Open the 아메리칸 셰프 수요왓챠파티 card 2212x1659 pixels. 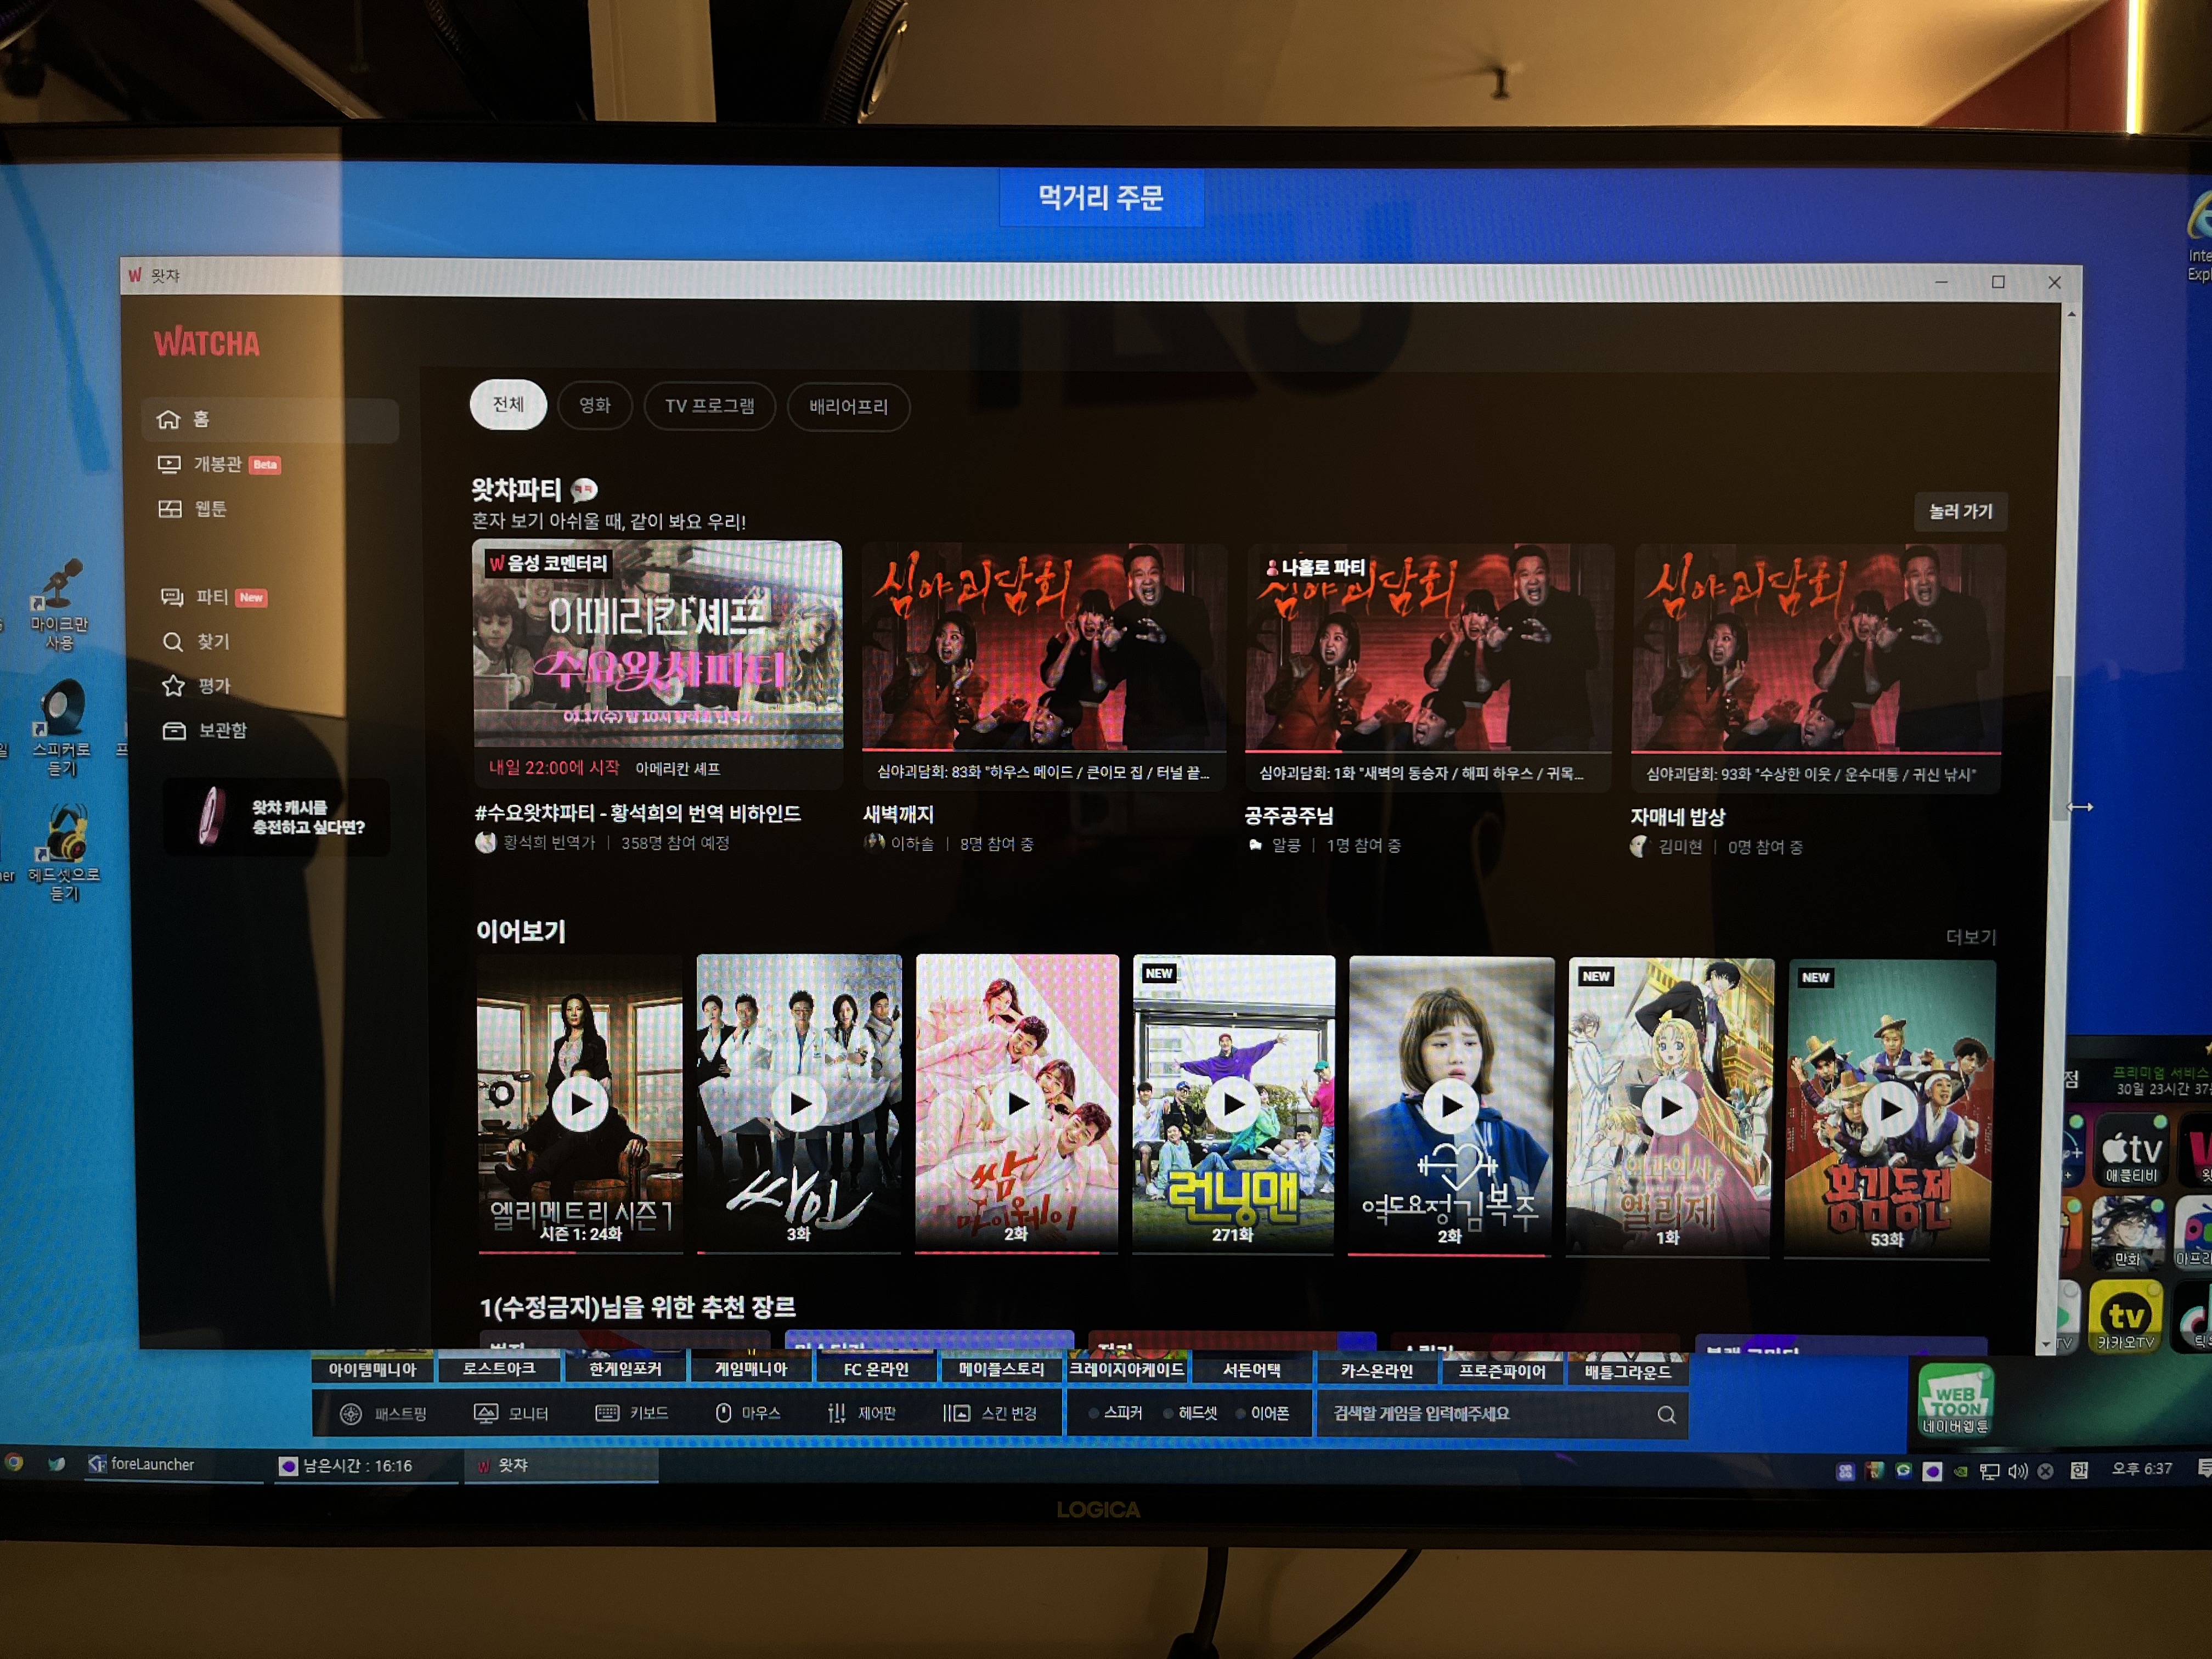click(x=657, y=644)
